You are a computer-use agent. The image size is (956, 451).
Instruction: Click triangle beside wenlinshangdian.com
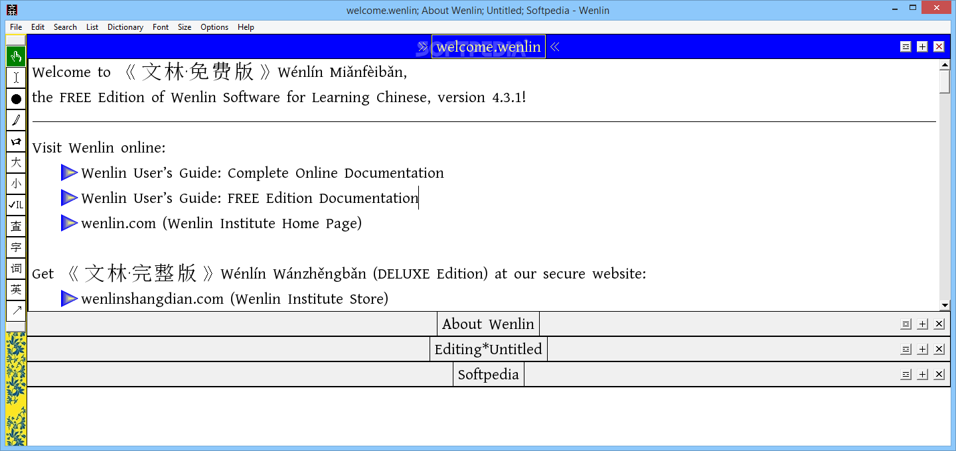[69, 299]
